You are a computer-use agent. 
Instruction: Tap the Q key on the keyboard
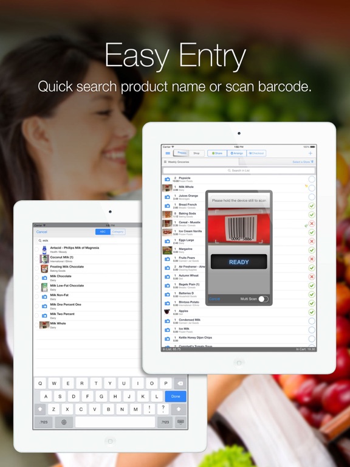tap(40, 383)
